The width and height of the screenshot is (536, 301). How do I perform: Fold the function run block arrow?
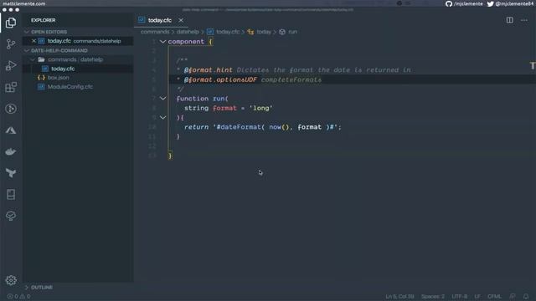coord(162,99)
